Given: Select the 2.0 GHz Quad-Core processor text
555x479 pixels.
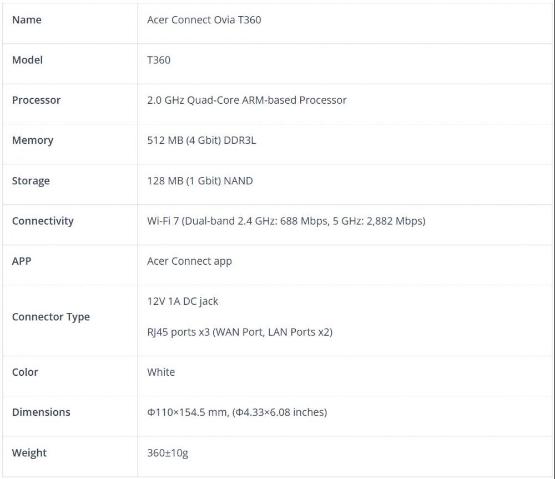Looking at the screenshot, I should coord(246,100).
